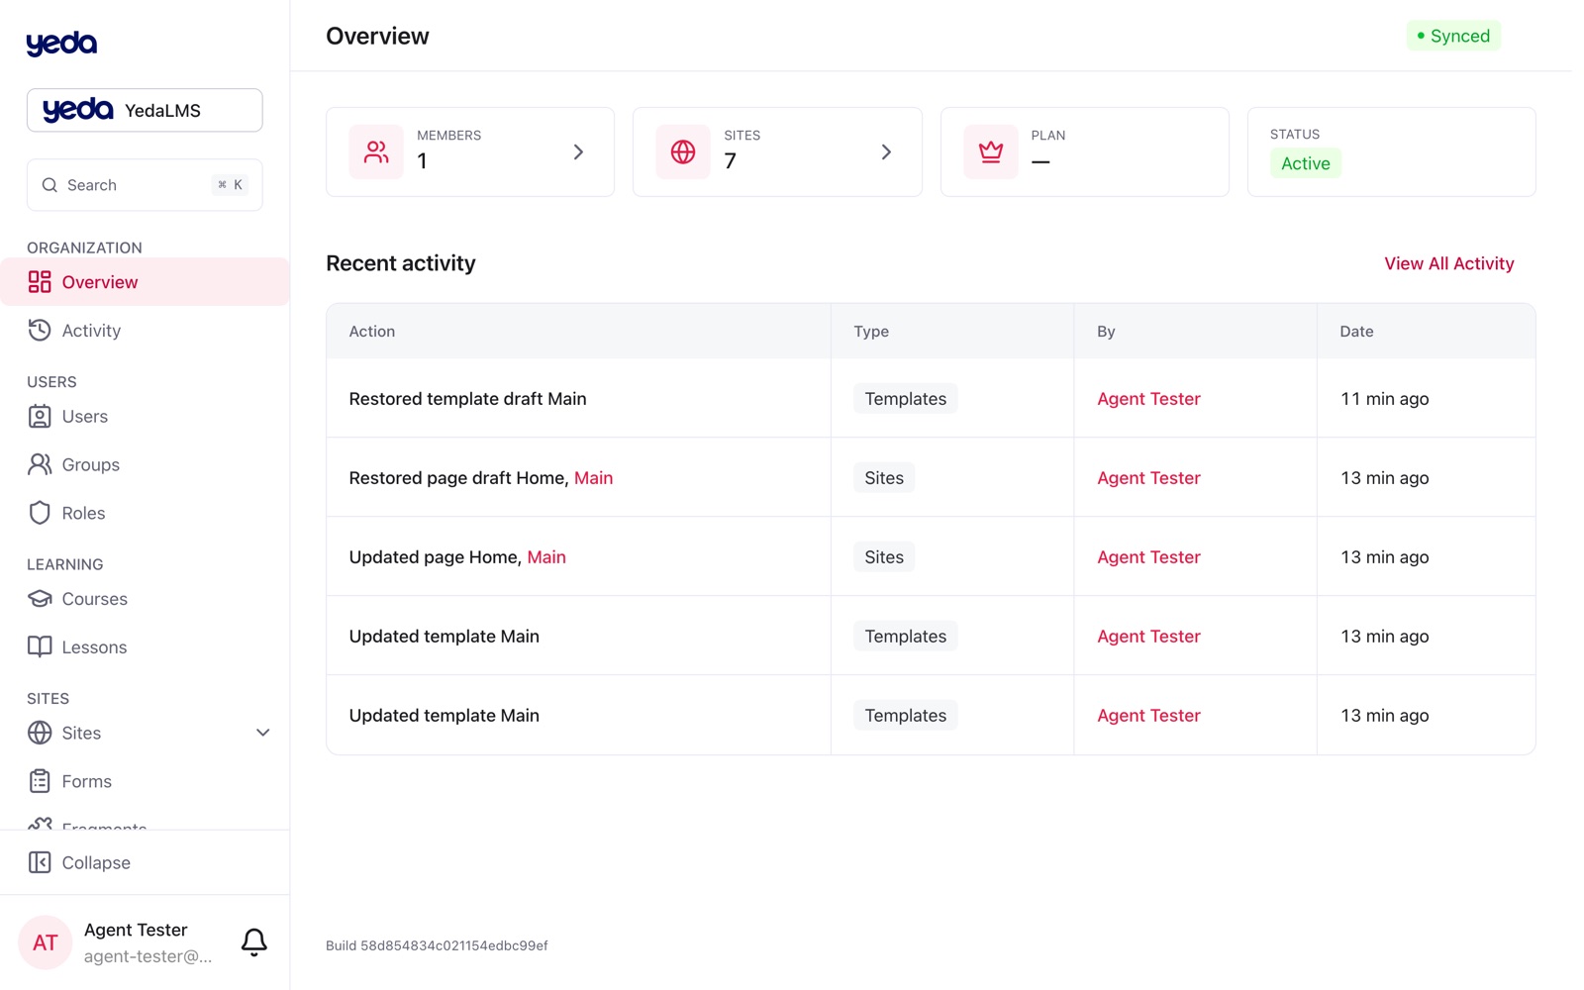Open Courses in the sidebar

[x=145, y=599]
